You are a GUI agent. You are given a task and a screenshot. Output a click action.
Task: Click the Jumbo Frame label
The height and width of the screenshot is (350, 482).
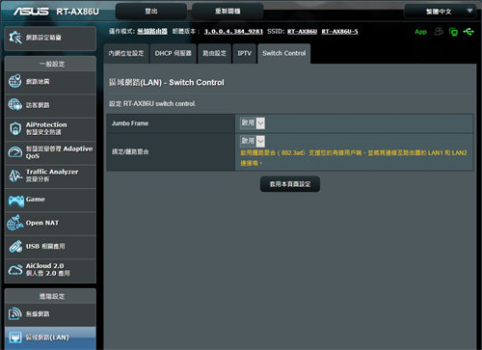tap(130, 123)
